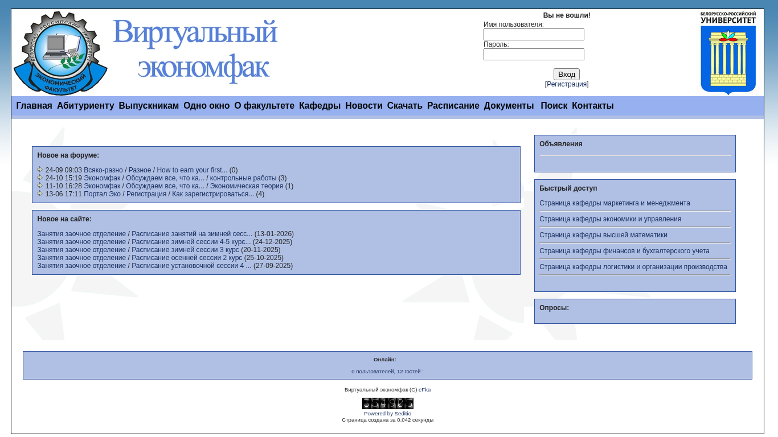Open 'Расписание зимней сессии 4-5 курс...' link
Screen dimensions: 778x437
[x=191, y=242]
